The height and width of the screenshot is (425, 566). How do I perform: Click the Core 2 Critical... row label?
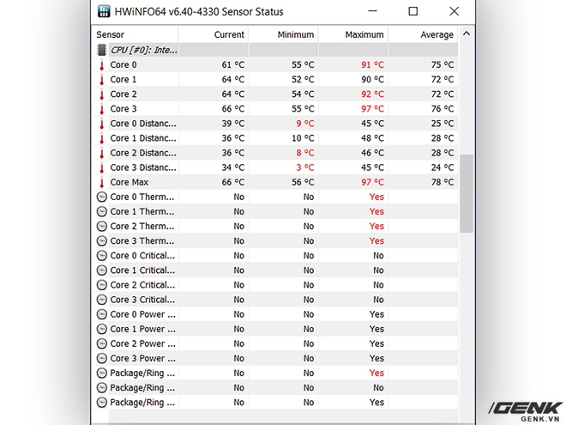142,285
